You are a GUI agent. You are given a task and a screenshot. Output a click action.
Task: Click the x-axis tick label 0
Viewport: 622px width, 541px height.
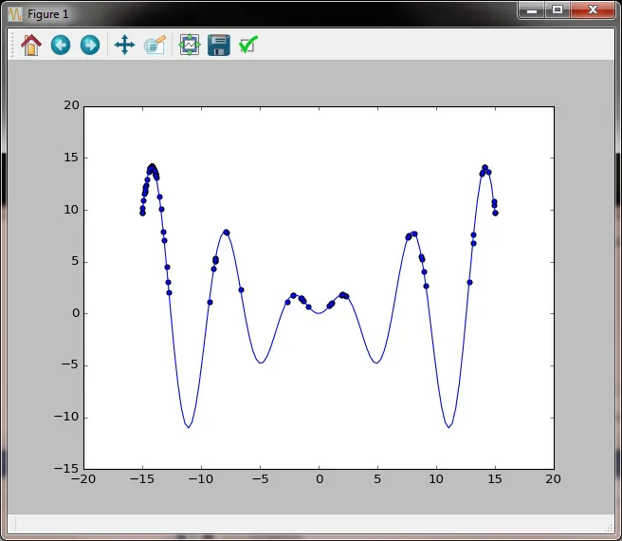pos(320,479)
